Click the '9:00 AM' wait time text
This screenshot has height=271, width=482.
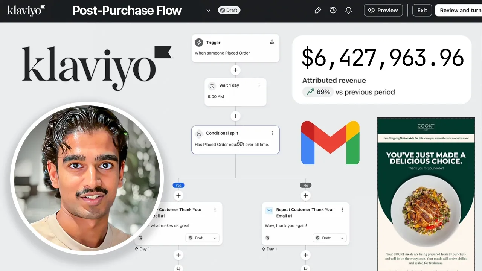pyautogui.click(x=216, y=97)
